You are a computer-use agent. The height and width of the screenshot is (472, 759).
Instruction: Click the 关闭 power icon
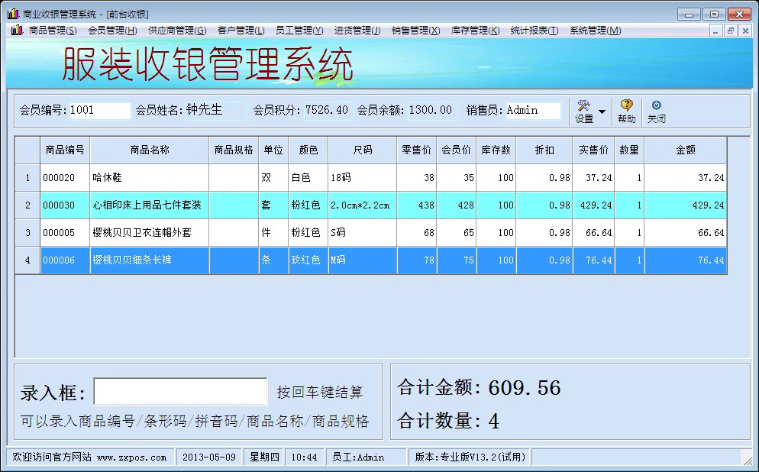pyautogui.click(x=657, y=105)
